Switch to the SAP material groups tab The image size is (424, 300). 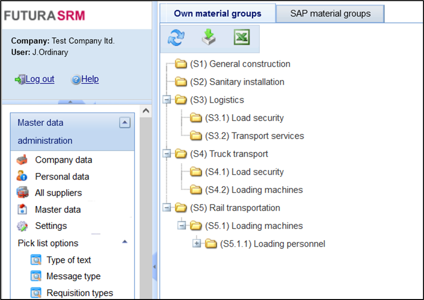click(330, 13)
